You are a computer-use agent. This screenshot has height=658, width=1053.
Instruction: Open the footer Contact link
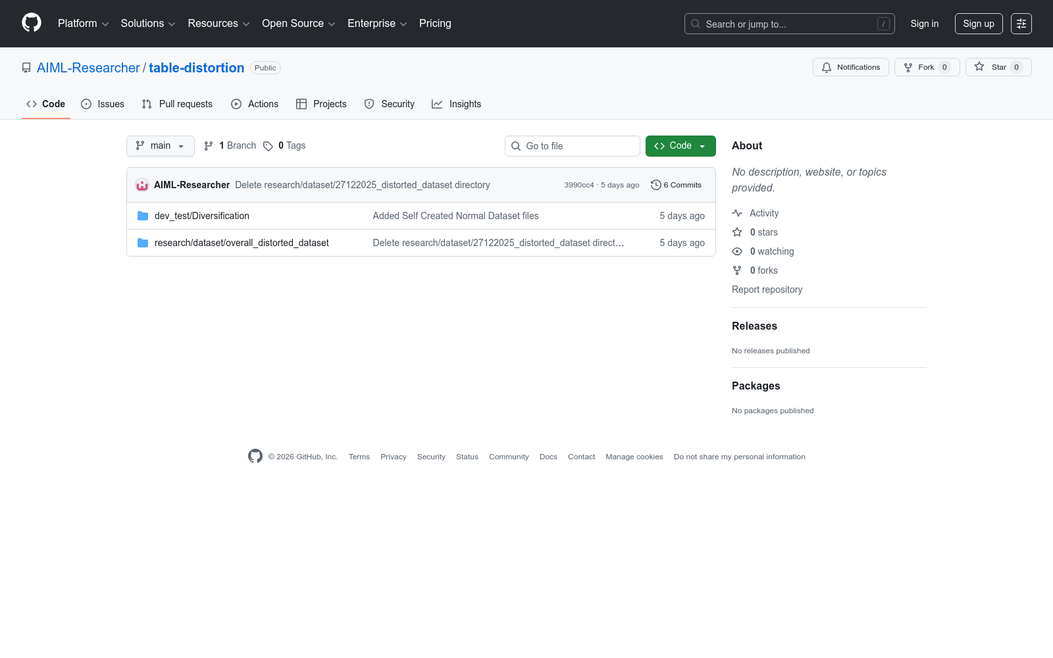coord(581,457)
